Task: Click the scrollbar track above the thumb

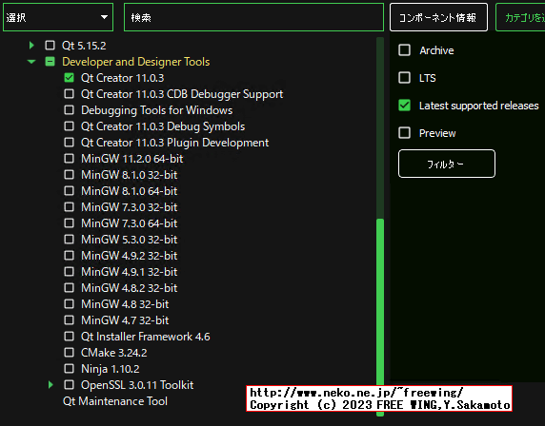Action: [x=380, y=127]
